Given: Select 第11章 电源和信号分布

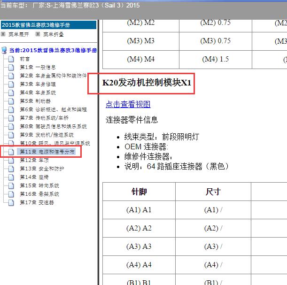Looking at the screenshot, I should pyautogui.click(x=47, y=152).
